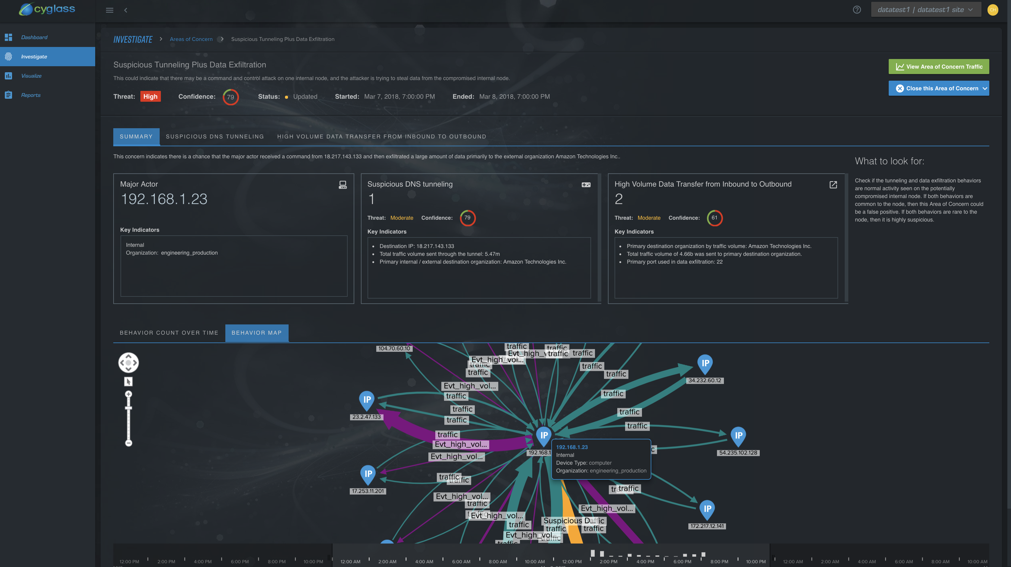Viewport: 1011px width, 567px height.
Task: Click View Area of Concern Traffic button
Action: [938, 67]
